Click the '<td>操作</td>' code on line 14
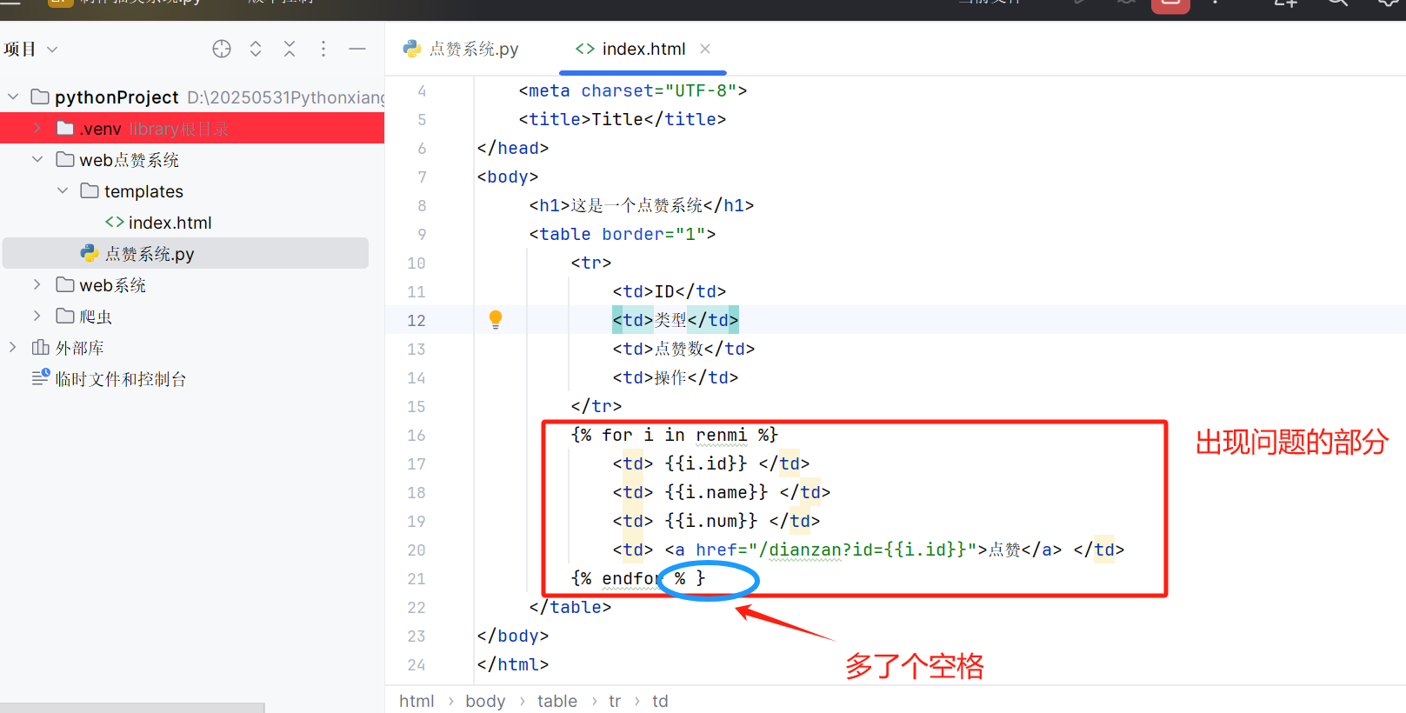The image size is (1406, 713). (676, 377)
